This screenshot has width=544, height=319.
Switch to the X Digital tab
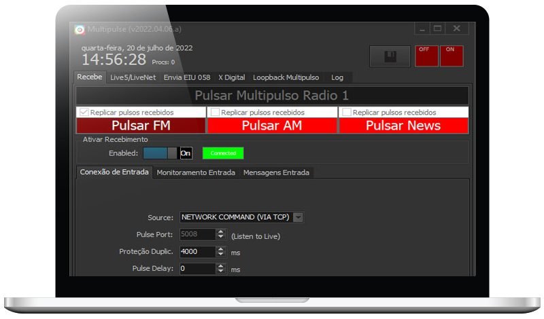pyautogui.click(x=231, y=77)
